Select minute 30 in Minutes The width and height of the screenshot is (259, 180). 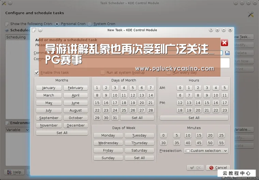163,143
